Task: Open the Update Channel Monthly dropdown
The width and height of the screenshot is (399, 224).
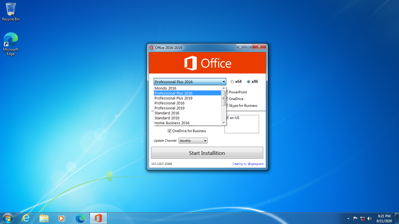Action: 193,141
